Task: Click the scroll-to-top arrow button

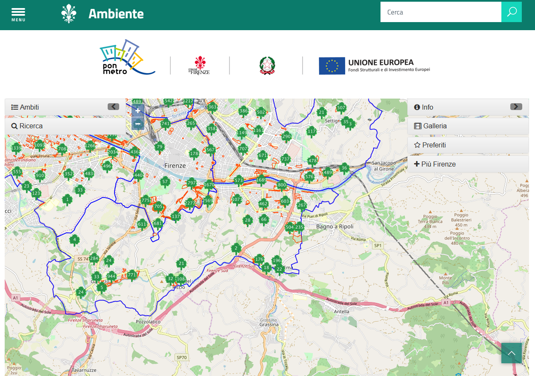Action: click(x=511, y=353)
